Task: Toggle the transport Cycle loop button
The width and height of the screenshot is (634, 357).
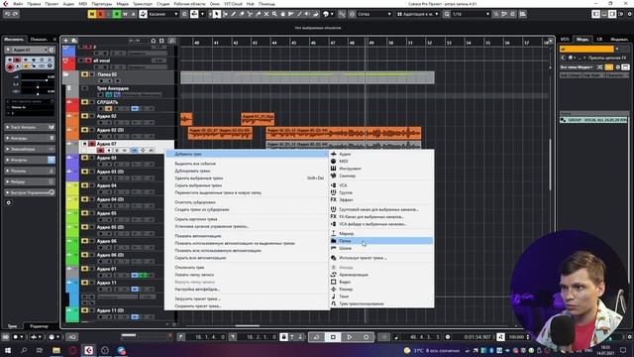Action: pos(317,337)
